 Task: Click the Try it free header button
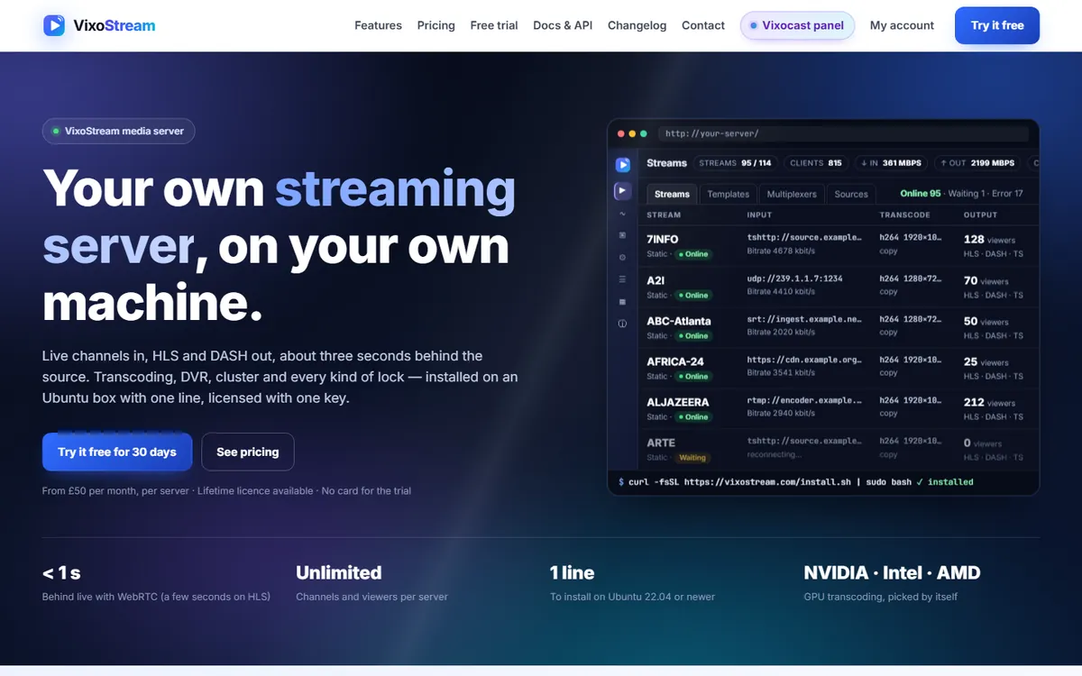pyautogui.click(x=997, y=25)
